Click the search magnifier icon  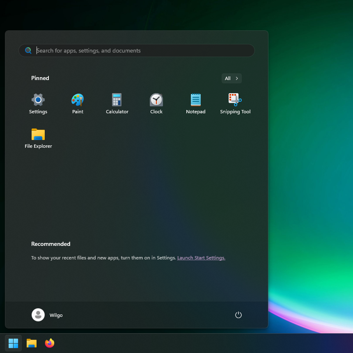[x=28, y=50]
